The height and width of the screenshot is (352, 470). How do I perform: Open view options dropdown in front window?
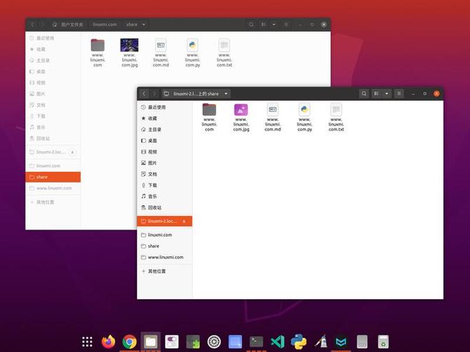(x=387, y=94)
